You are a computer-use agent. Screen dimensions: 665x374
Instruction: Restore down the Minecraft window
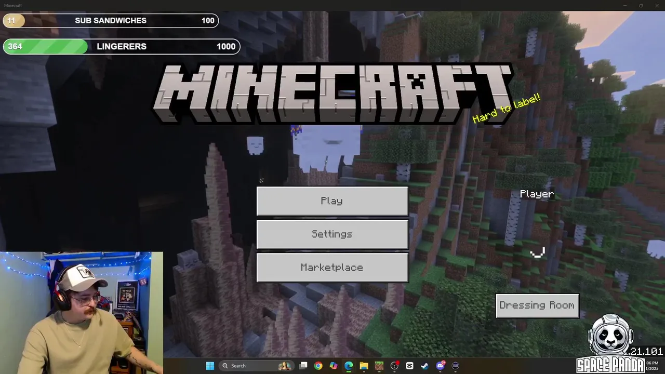[x=641, y=5]
